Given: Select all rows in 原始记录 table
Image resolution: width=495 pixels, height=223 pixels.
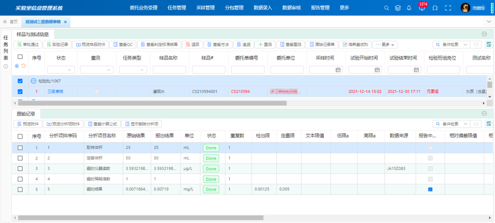Looking at the screenshot, I should coord(20,136).
